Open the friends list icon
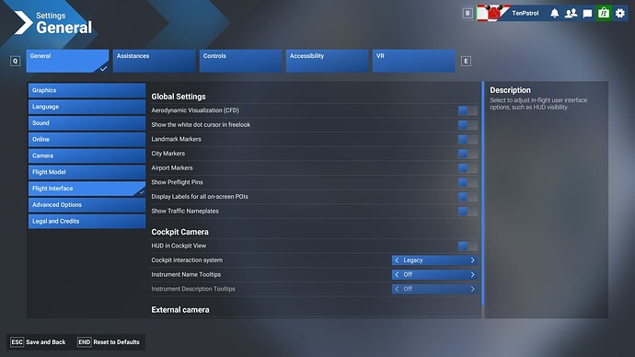This screenshot has width=635, height=357. (x=571, y=14)
